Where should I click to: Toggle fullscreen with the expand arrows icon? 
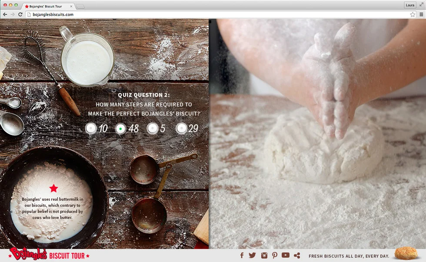click(x=421, y=5)
